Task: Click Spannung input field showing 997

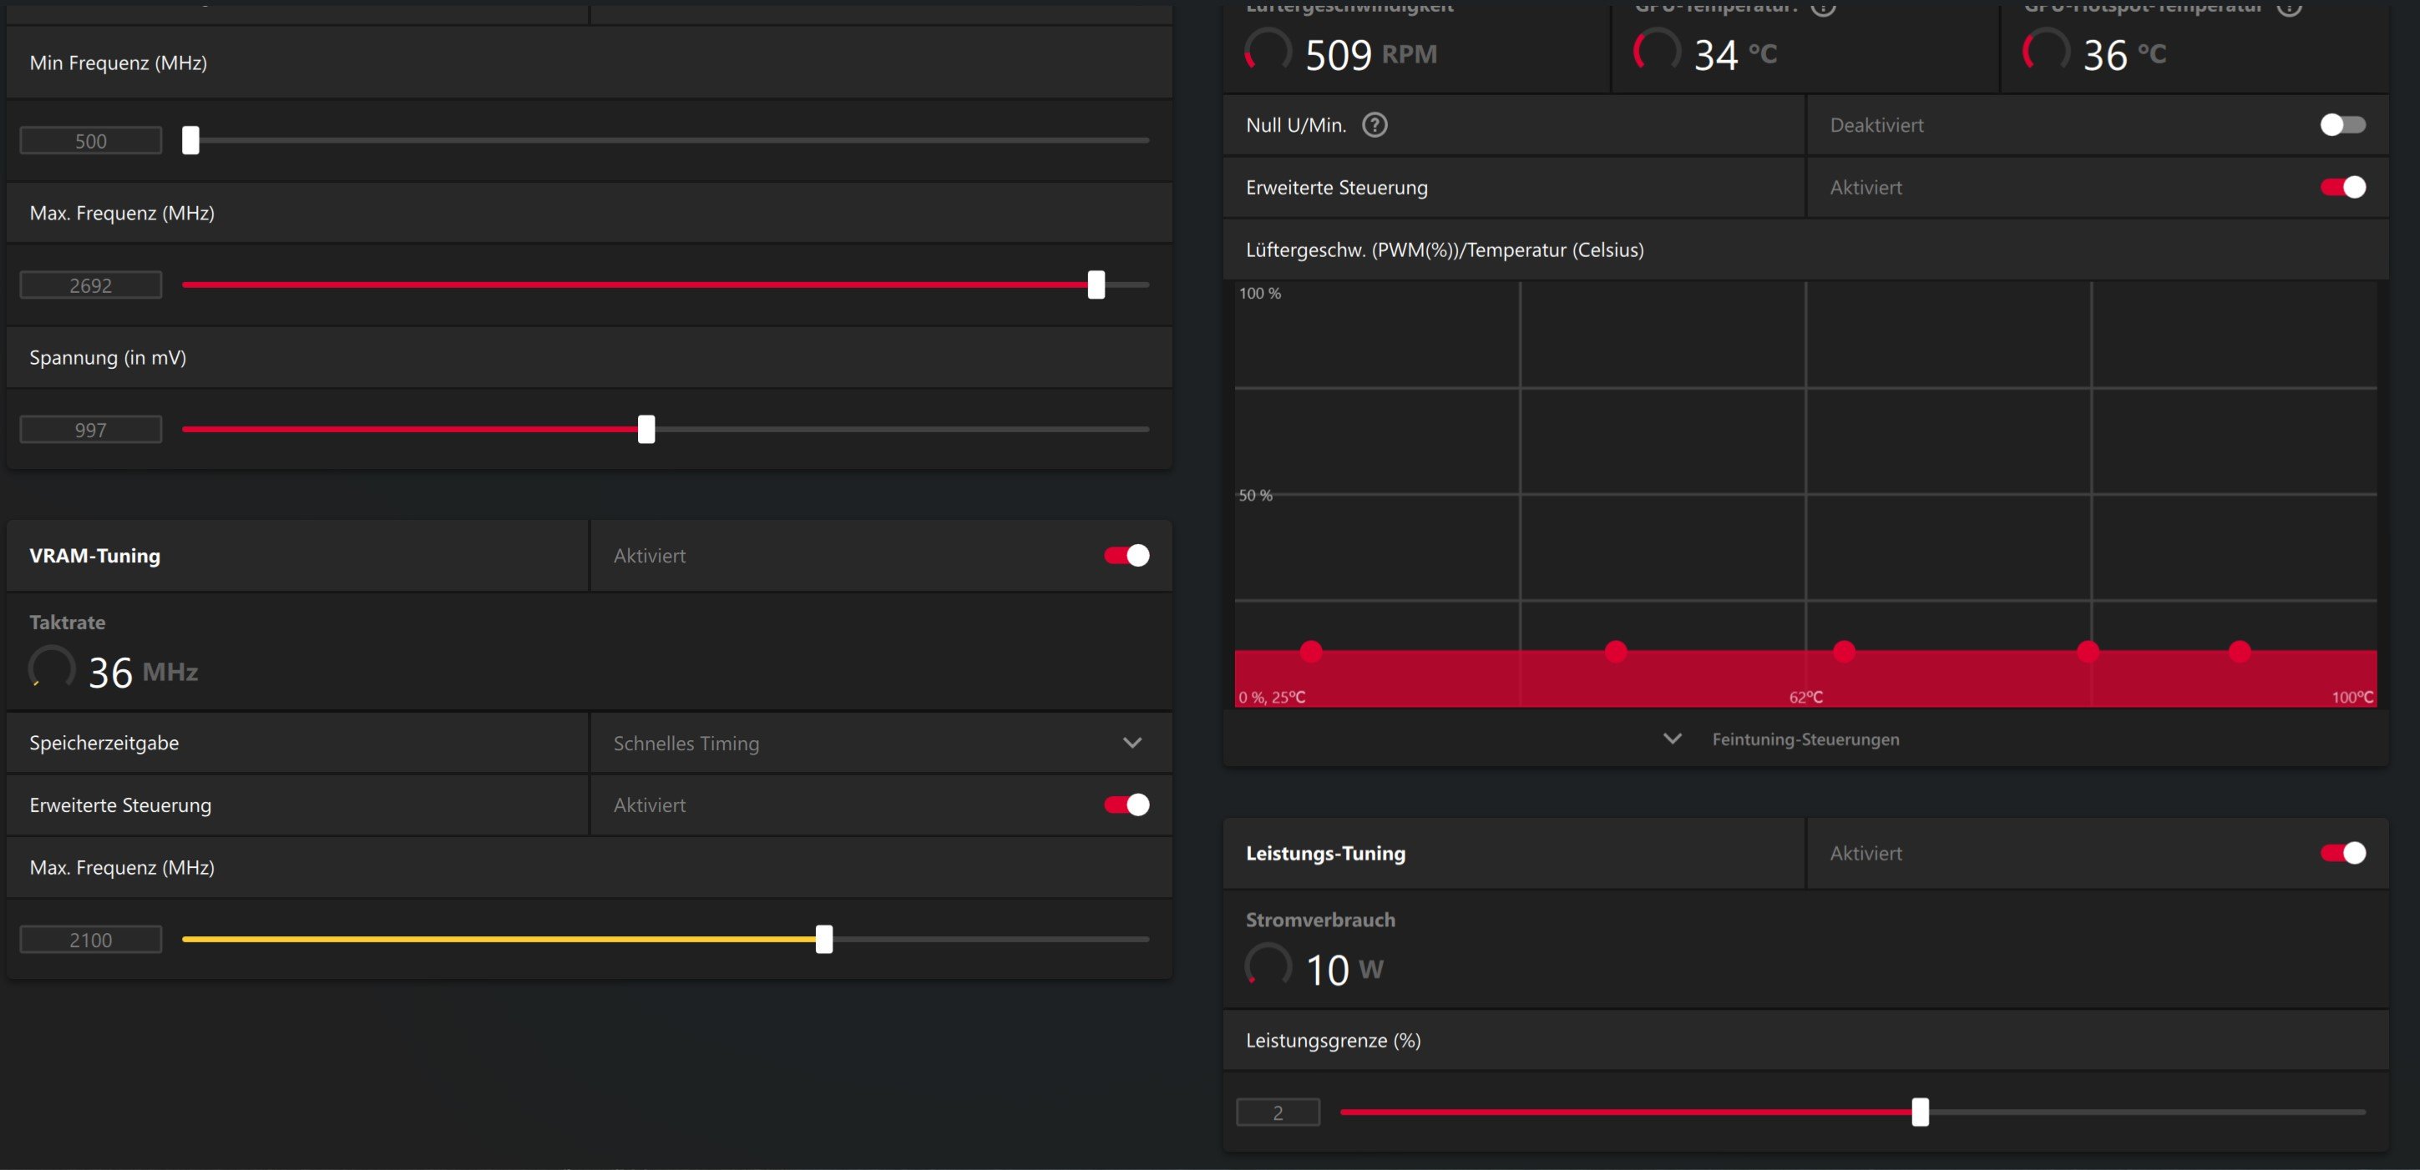Action: (x=91, y=430)
